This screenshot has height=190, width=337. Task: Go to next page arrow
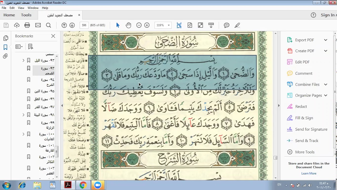pos(72,25)
